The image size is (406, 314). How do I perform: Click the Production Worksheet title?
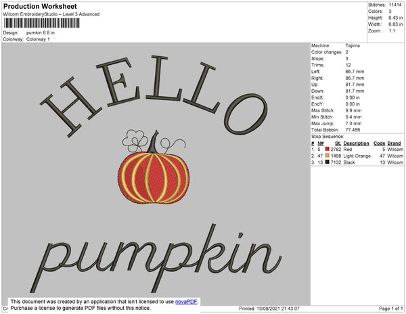(40, 6)
